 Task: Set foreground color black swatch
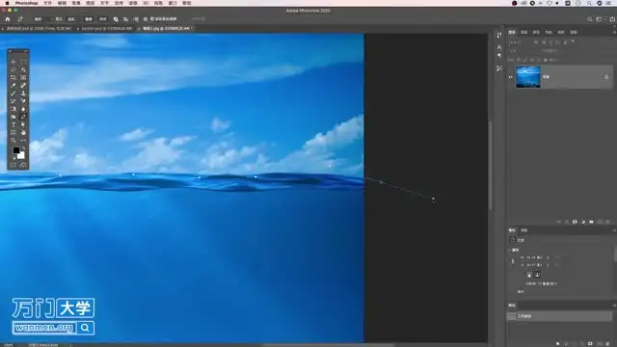pos(16,150)
